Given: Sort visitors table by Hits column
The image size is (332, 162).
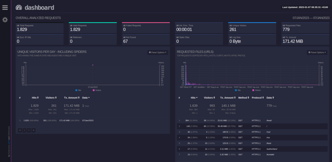Looking at the screenshot, I should pyautogui.click(x=35, y=98).
